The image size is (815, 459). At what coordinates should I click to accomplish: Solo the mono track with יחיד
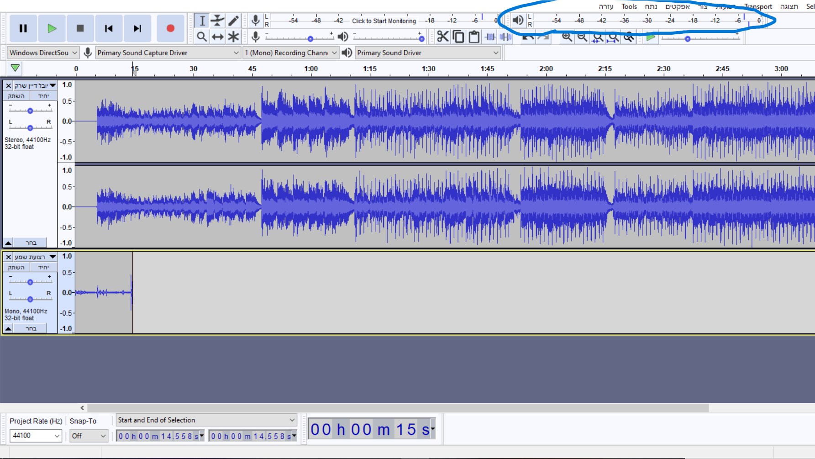pos(43,267)
